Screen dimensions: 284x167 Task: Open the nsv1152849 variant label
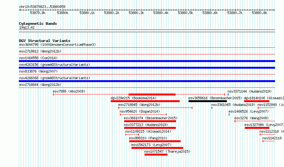[271, 105]
